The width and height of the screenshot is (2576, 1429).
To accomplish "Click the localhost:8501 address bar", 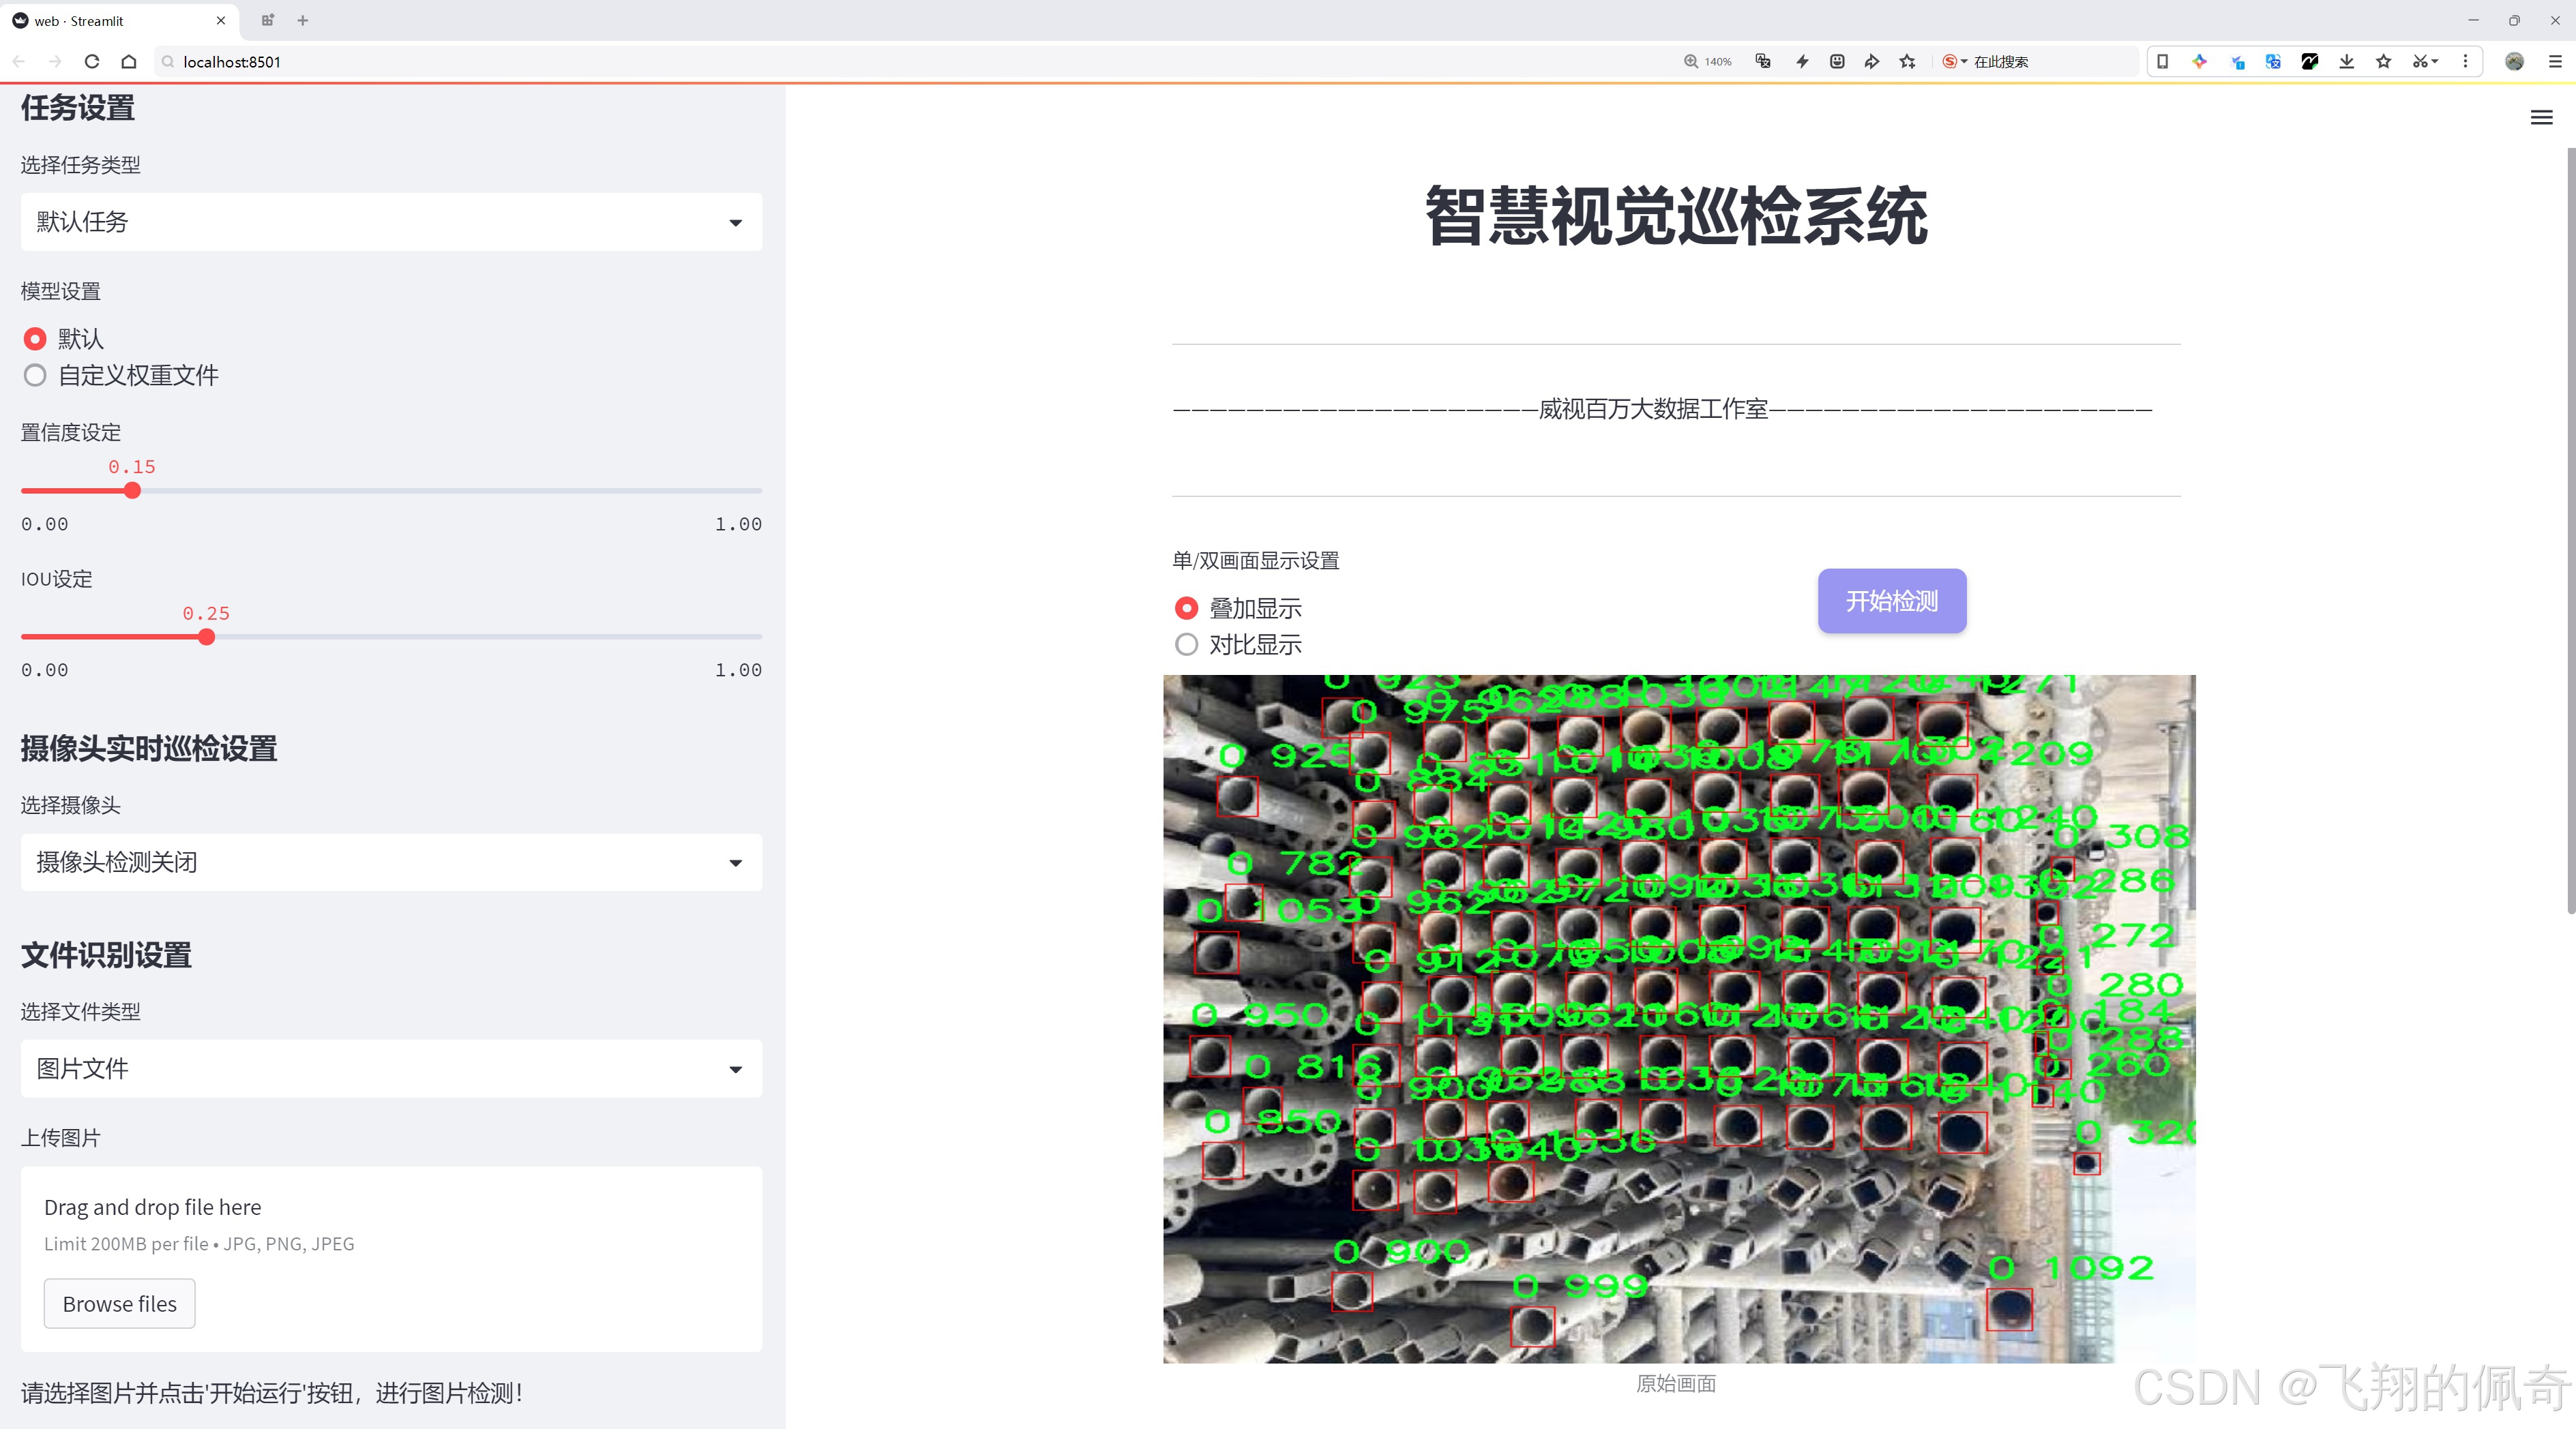I will tap(900, 61).
